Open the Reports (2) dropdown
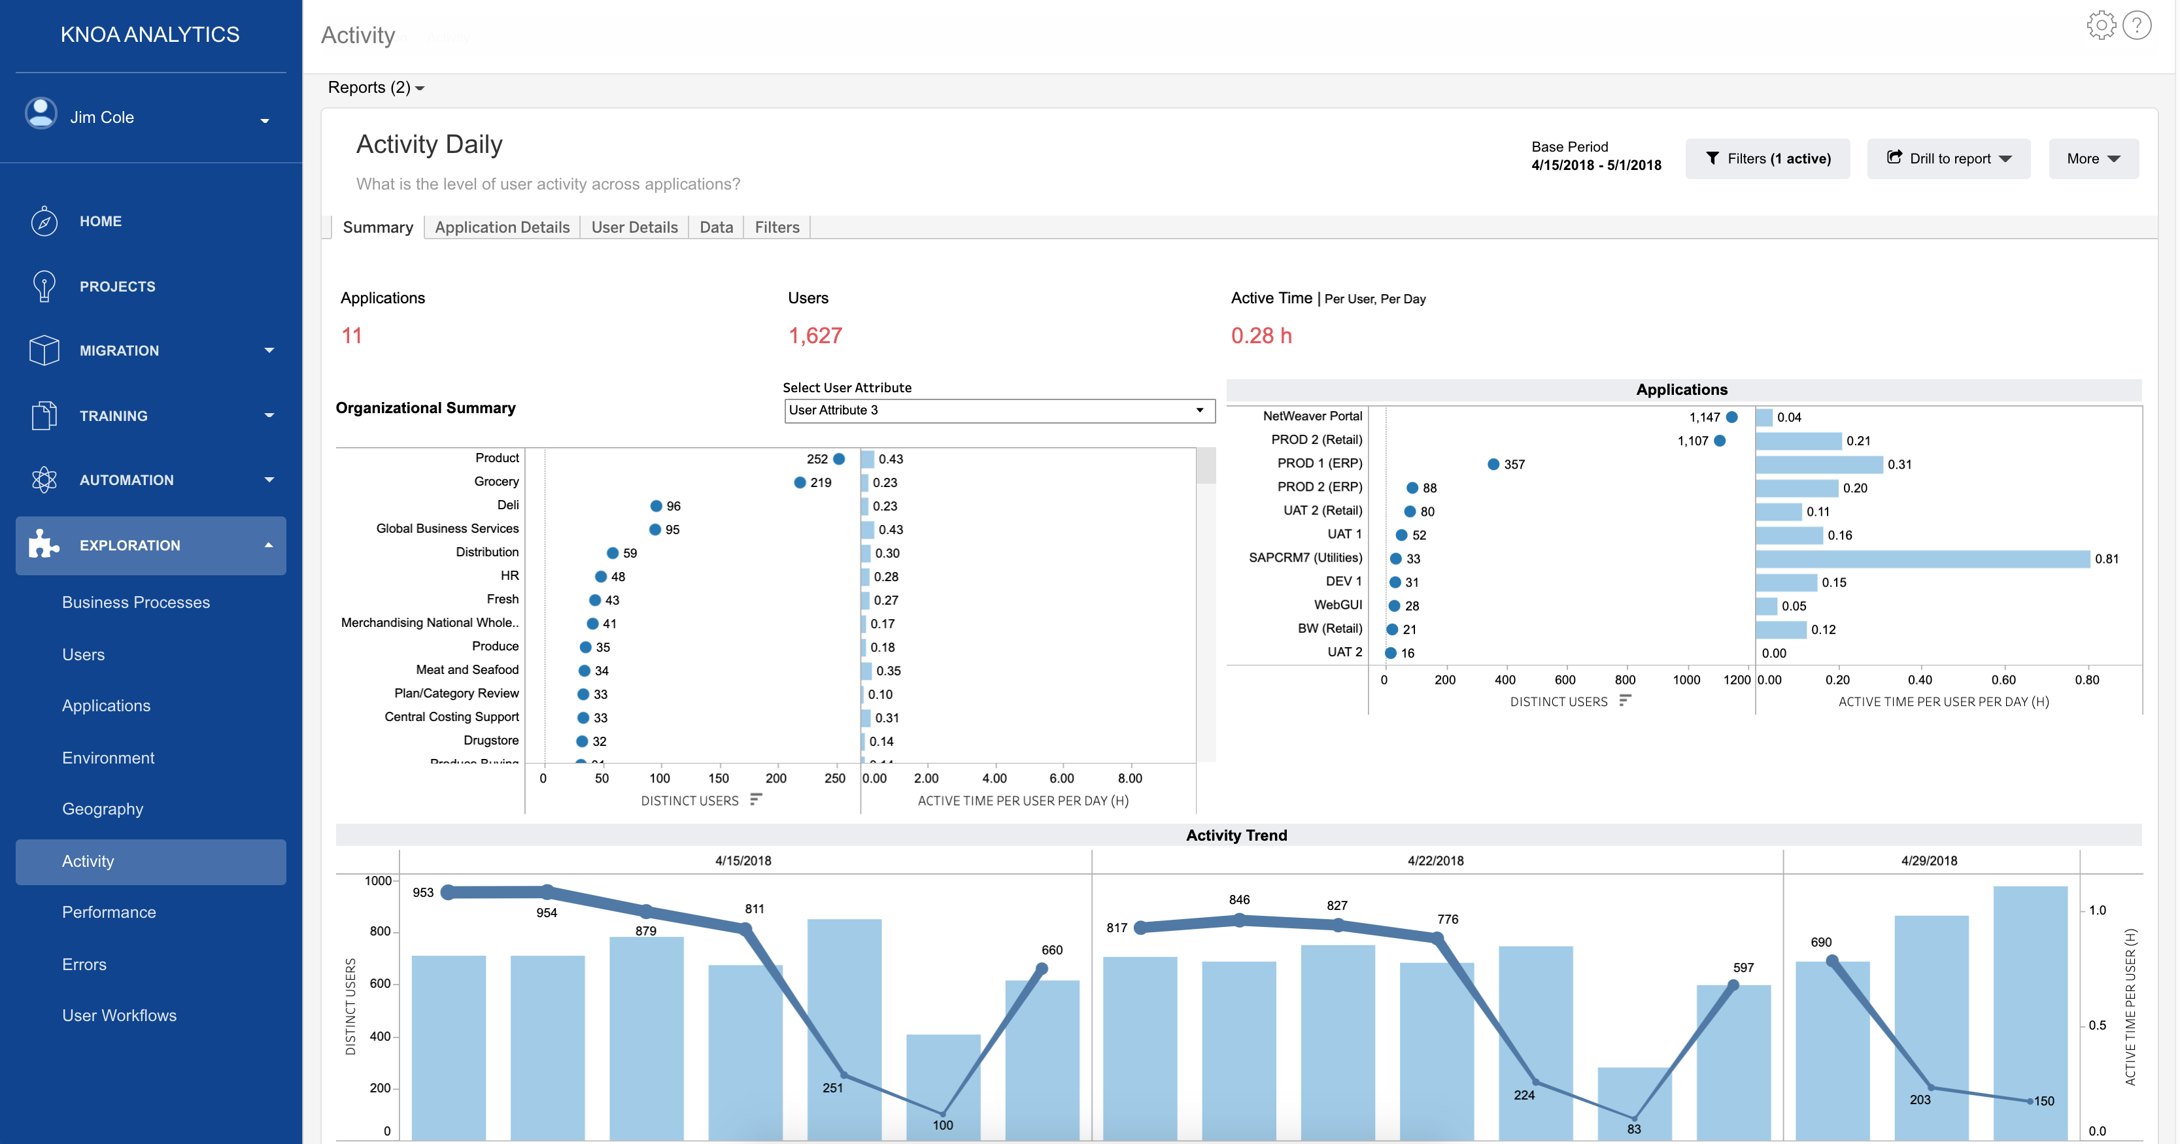This screenshot has height=1144, width=2180. tap(376, 88)
